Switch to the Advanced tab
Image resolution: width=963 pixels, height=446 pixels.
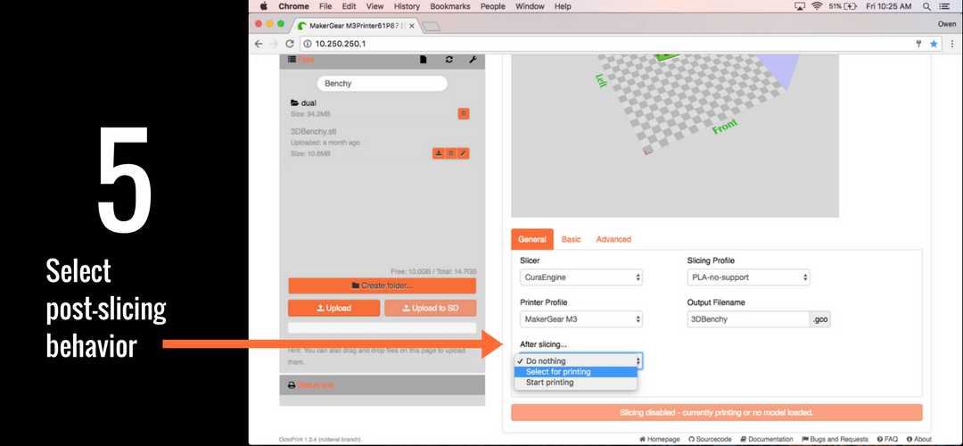click(613, 239)
